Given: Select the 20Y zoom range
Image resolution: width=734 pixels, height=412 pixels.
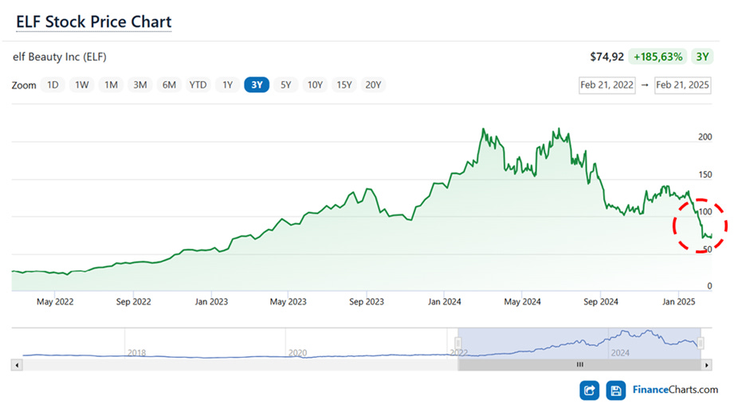Looking at the screenshot, I should pyautogui.click(x=373, y=84).
